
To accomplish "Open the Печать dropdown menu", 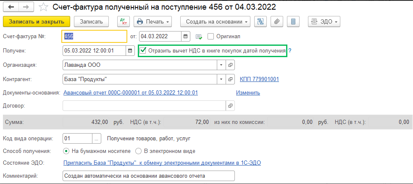I will (153, 21).
